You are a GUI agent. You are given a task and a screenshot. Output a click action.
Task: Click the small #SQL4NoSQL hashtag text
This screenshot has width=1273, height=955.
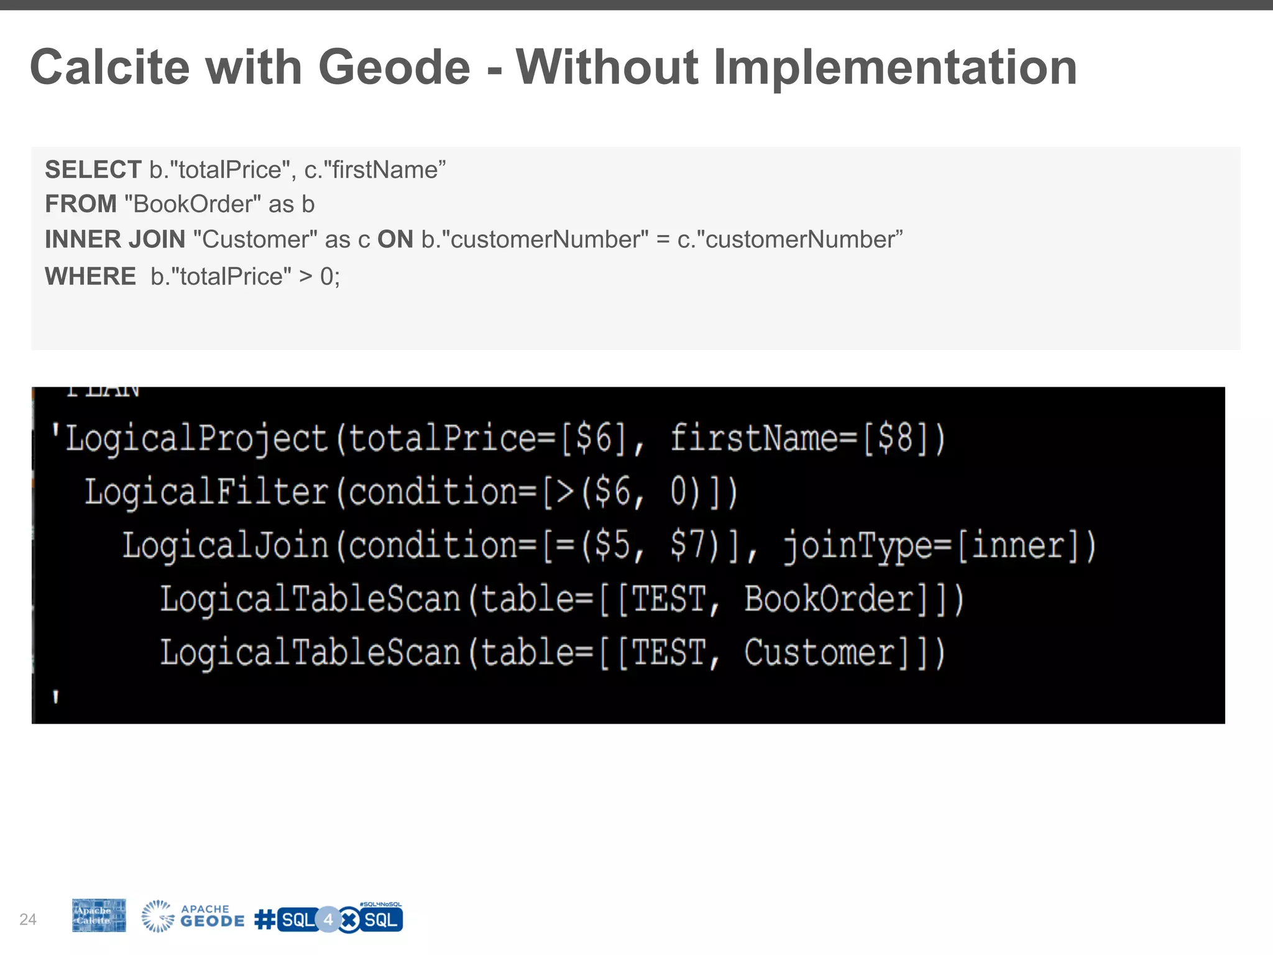point(380,904)
